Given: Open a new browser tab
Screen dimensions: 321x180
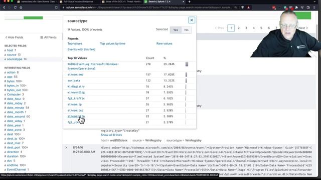Looking at the screenshot, I should click(x=189, y=1).
